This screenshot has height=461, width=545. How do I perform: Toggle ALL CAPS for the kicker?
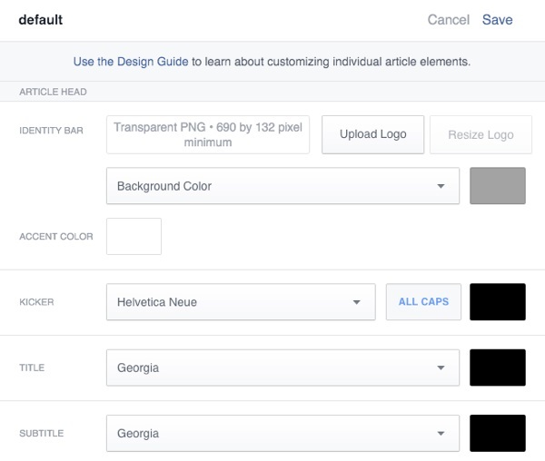point(423,302)
